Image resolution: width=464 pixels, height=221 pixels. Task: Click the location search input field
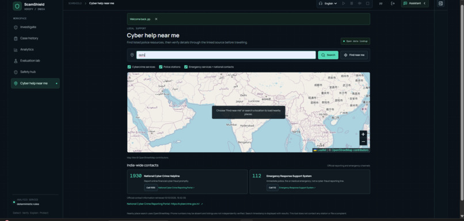tap(226, 55)
